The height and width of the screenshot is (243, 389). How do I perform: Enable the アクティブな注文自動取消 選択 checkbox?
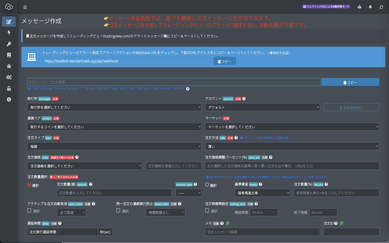pos(29,210)
